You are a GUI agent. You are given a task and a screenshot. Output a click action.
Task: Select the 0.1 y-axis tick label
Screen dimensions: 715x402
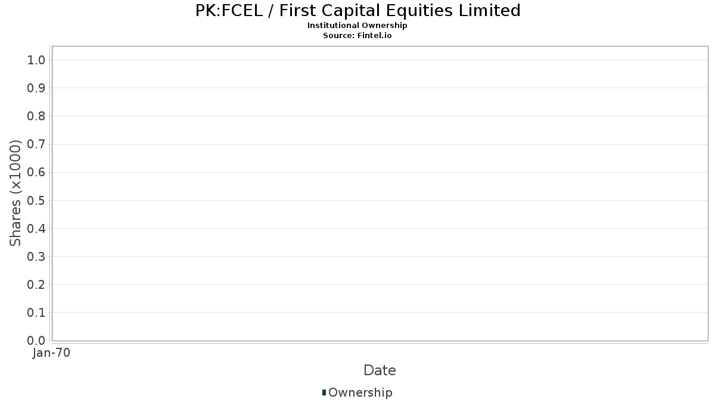coord(36,312)
